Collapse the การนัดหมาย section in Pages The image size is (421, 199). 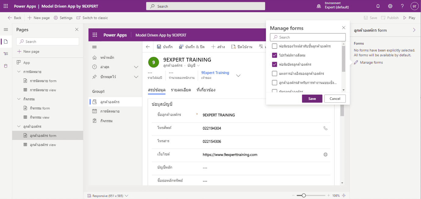pos(19,71)
